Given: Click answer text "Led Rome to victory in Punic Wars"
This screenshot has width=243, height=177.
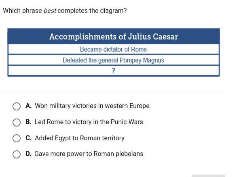Looking at the screenshot, I should pos(89,122).
